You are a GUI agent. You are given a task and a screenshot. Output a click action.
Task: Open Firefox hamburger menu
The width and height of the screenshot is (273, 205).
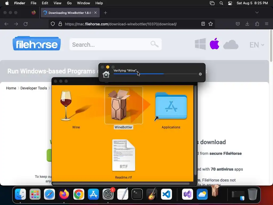(267, 24)
